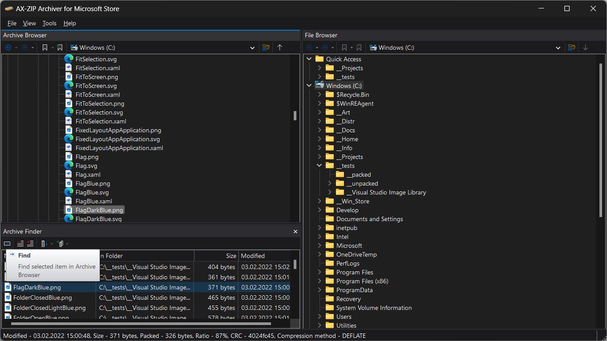Screen dimensions: 607x341
Task: Click the remove-item icon with red minus in Archive Finder
Action: (20, 243)
